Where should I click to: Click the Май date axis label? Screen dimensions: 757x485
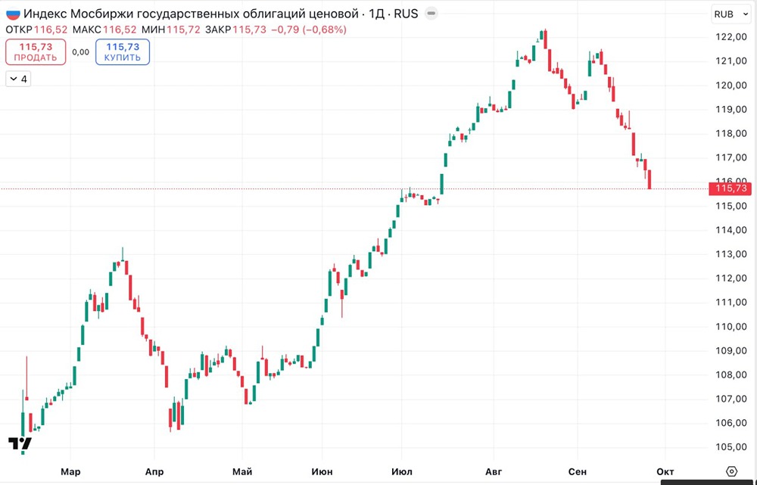click(242, 471)
